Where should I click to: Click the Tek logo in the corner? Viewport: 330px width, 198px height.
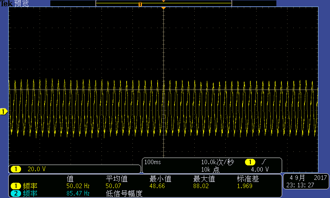(6, 3)
